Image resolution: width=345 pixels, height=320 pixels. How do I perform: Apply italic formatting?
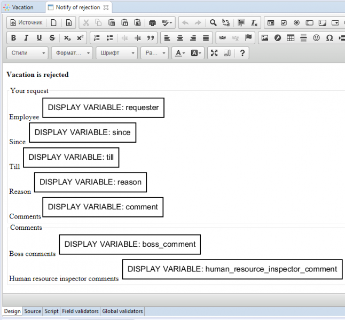point(26,38)
